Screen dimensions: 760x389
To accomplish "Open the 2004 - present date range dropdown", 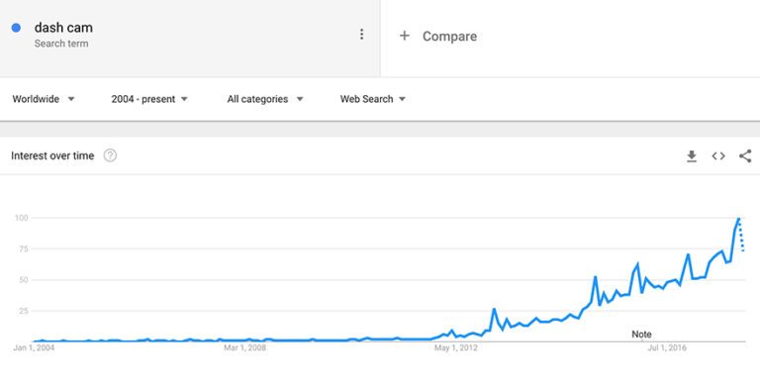I will pyautogui.click(x=149, y=99).
